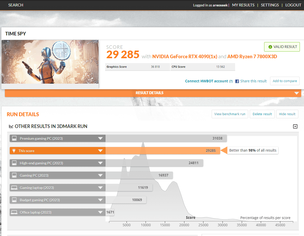Expand the This score row arrow

(x=100, y=151)
